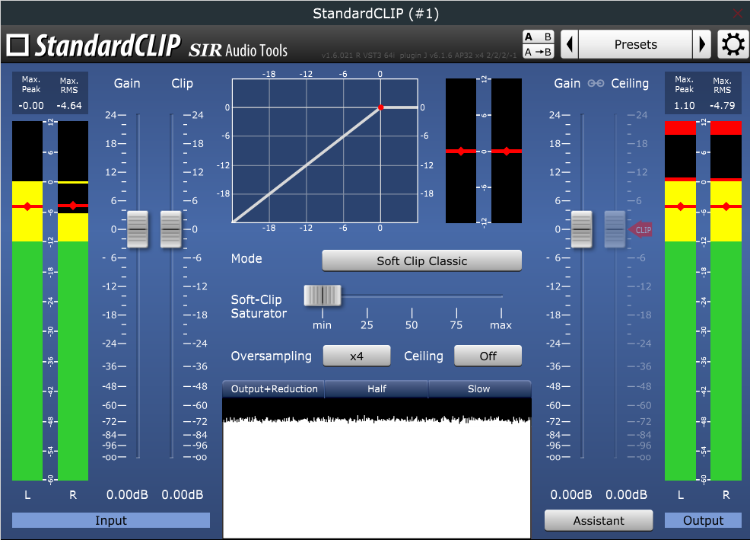
Task: Open the Mode selector showing Soft Clip Classic
Action: click(422, 260)
